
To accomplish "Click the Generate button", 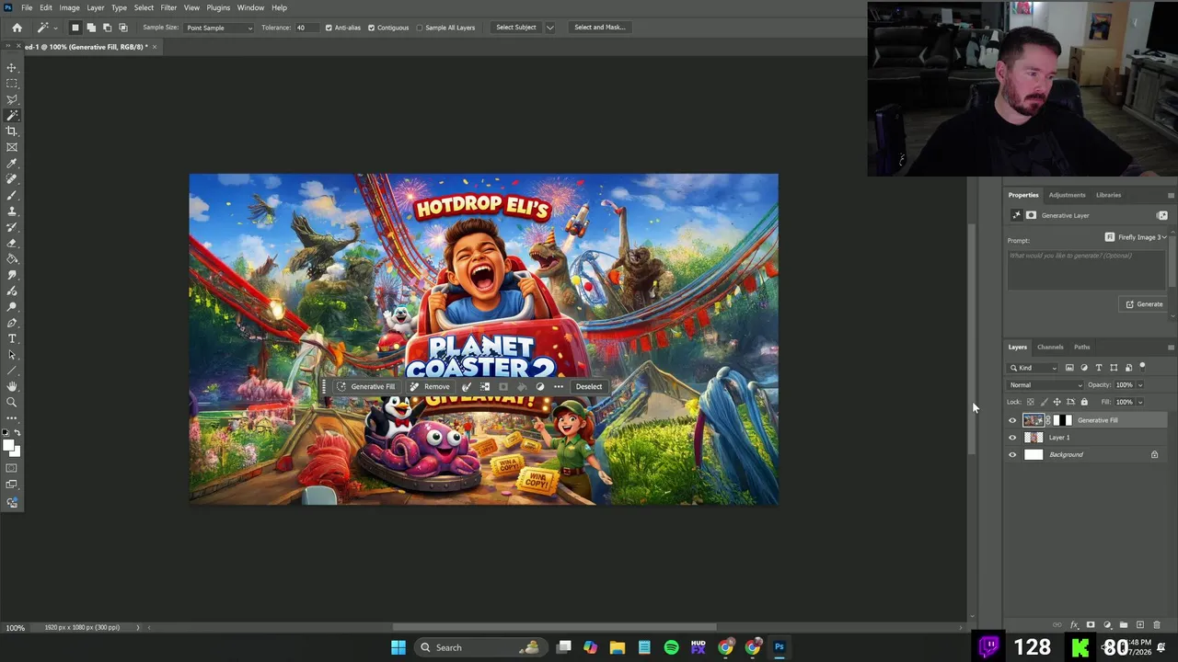I will (1144, 304).
